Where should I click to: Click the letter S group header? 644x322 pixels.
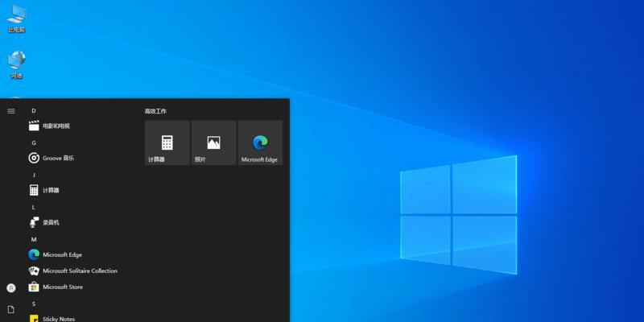[x=34, y=304]
